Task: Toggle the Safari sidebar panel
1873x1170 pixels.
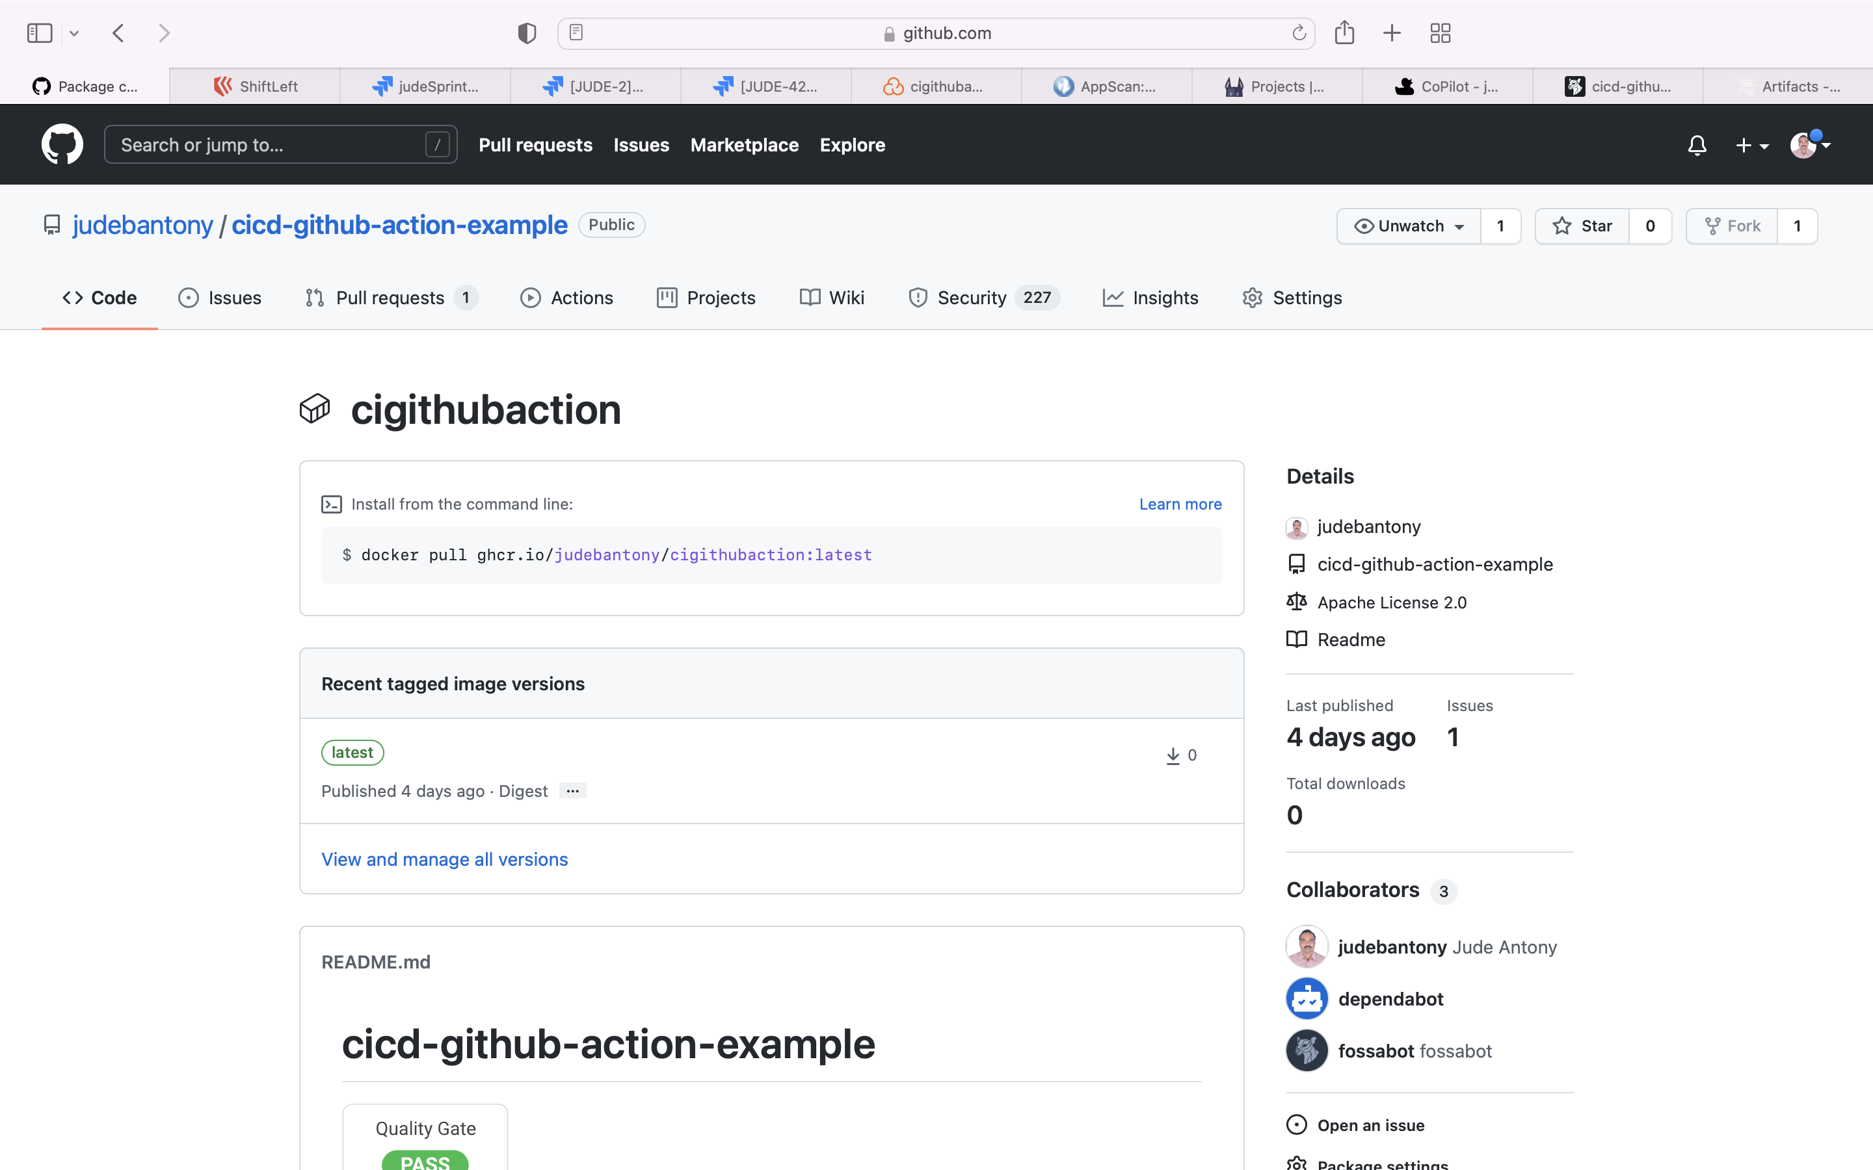Action: tap(39, 32)
